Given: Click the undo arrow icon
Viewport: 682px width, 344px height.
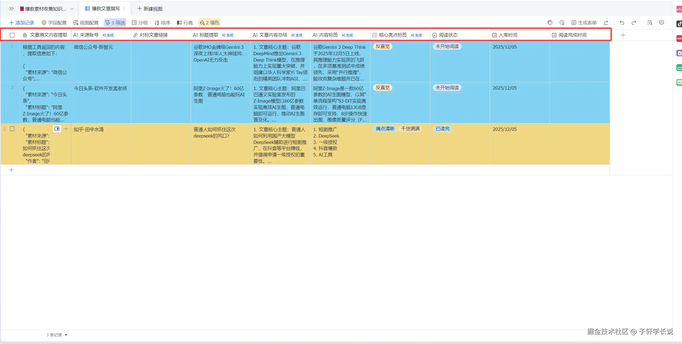Looking at the screenshot, I should coord(622,23).
